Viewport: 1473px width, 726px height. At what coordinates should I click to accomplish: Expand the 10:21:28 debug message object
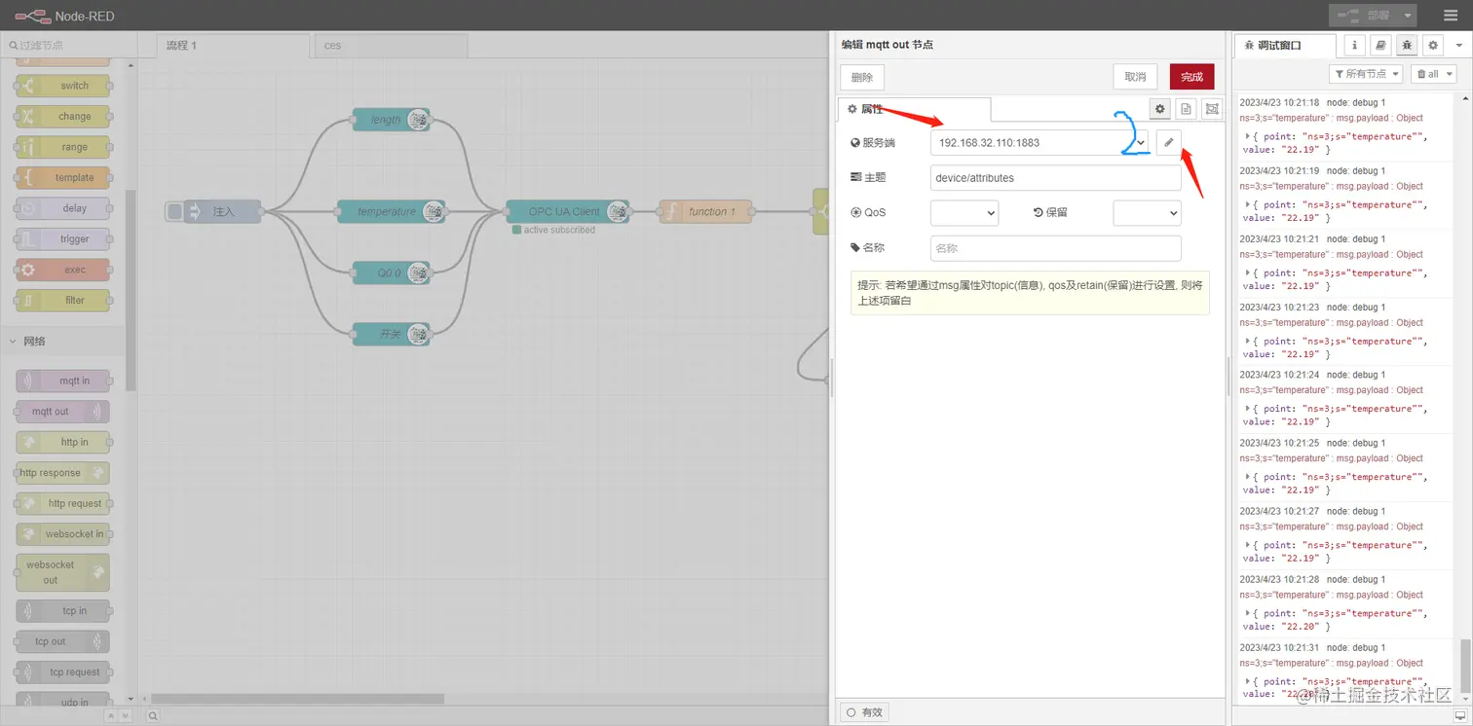1248,613
